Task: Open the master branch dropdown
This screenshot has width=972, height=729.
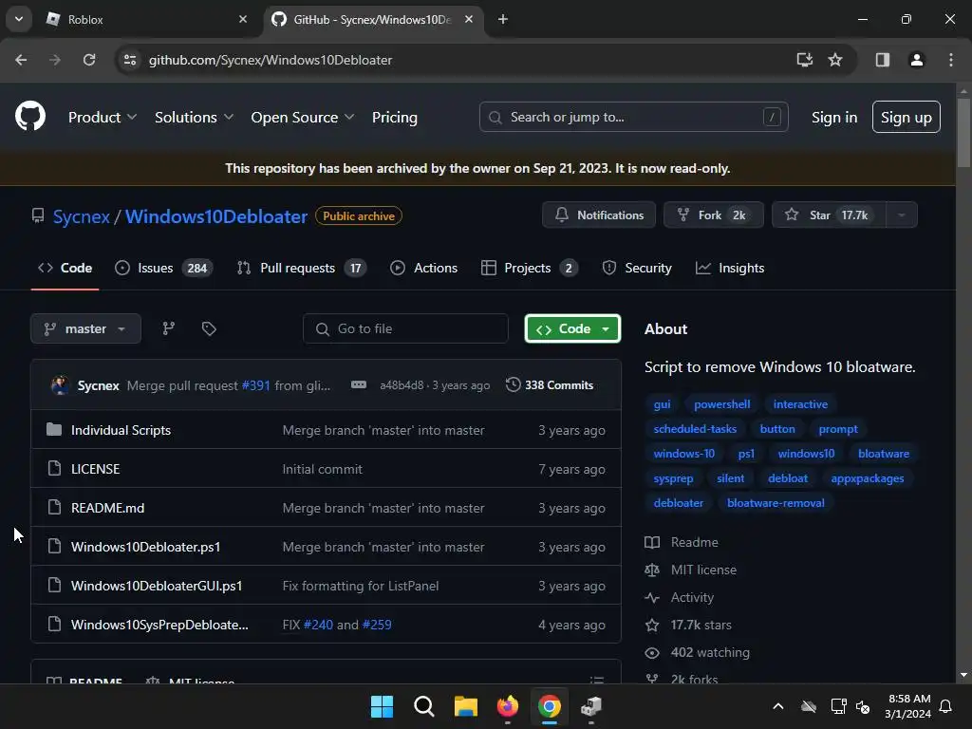Action: pos(85,328)
